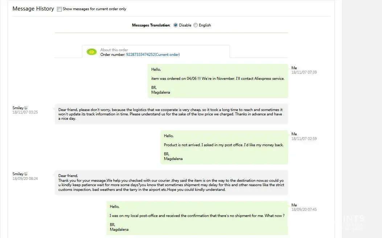Click Smiley Li name above 18/11/07 03:25

click(x=20, y=108)
